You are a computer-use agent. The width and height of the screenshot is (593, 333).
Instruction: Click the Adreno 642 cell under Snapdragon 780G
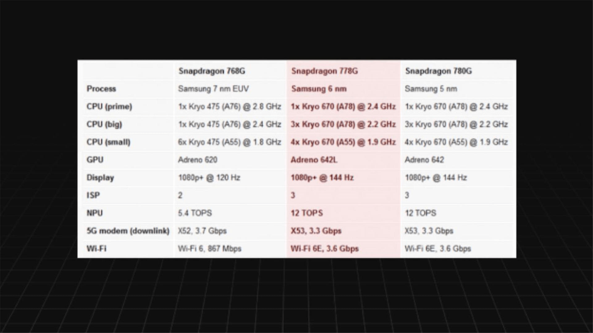[x=424, y=160]
